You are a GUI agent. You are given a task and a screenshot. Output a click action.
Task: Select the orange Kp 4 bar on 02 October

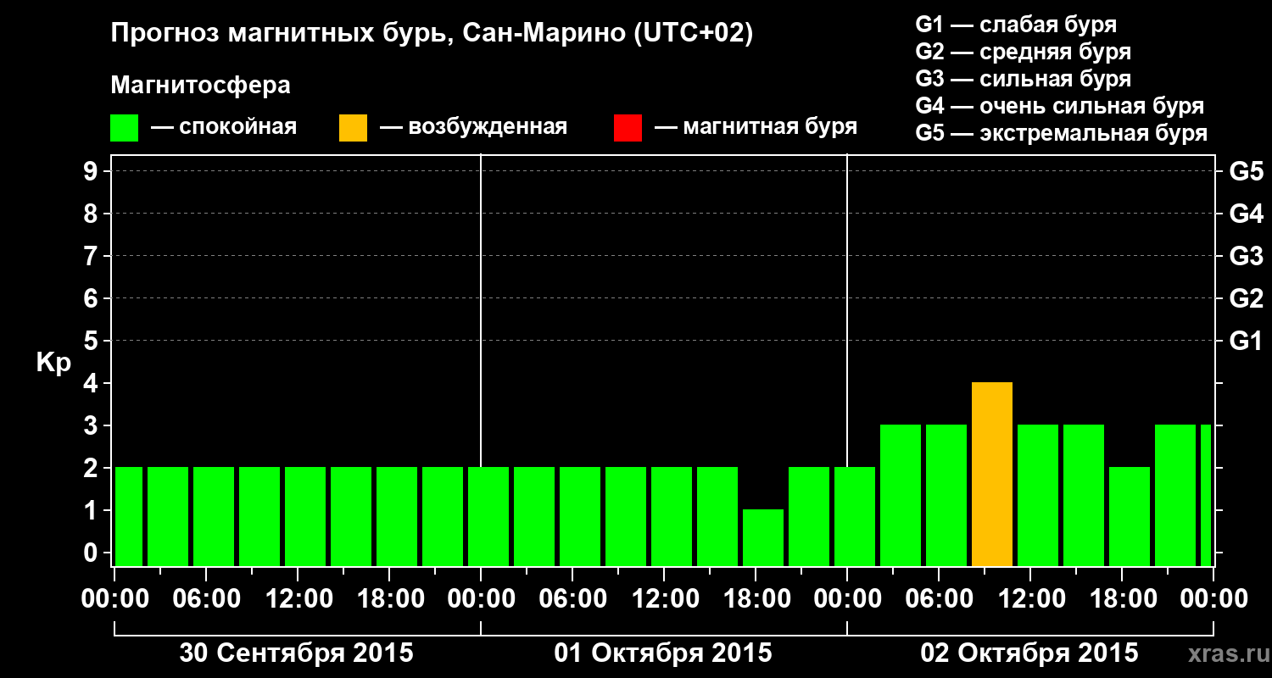(992, 475)
